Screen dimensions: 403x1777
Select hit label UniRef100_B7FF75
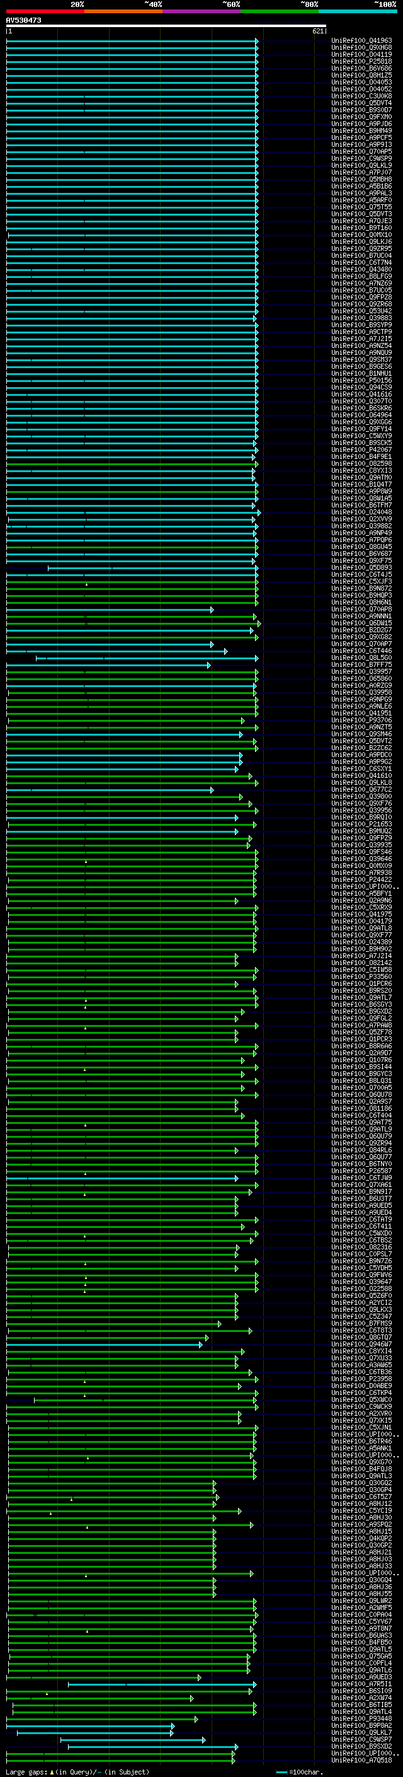tap(361, 665)
